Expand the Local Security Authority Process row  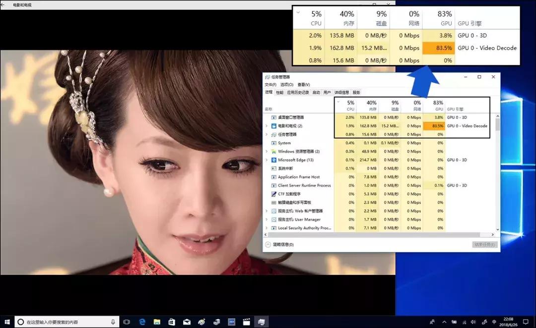click(267, 228)
